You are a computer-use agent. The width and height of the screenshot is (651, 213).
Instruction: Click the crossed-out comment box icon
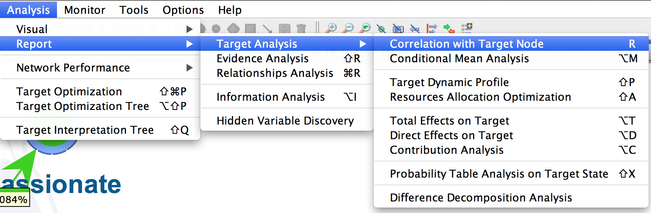tap(398, 28)
